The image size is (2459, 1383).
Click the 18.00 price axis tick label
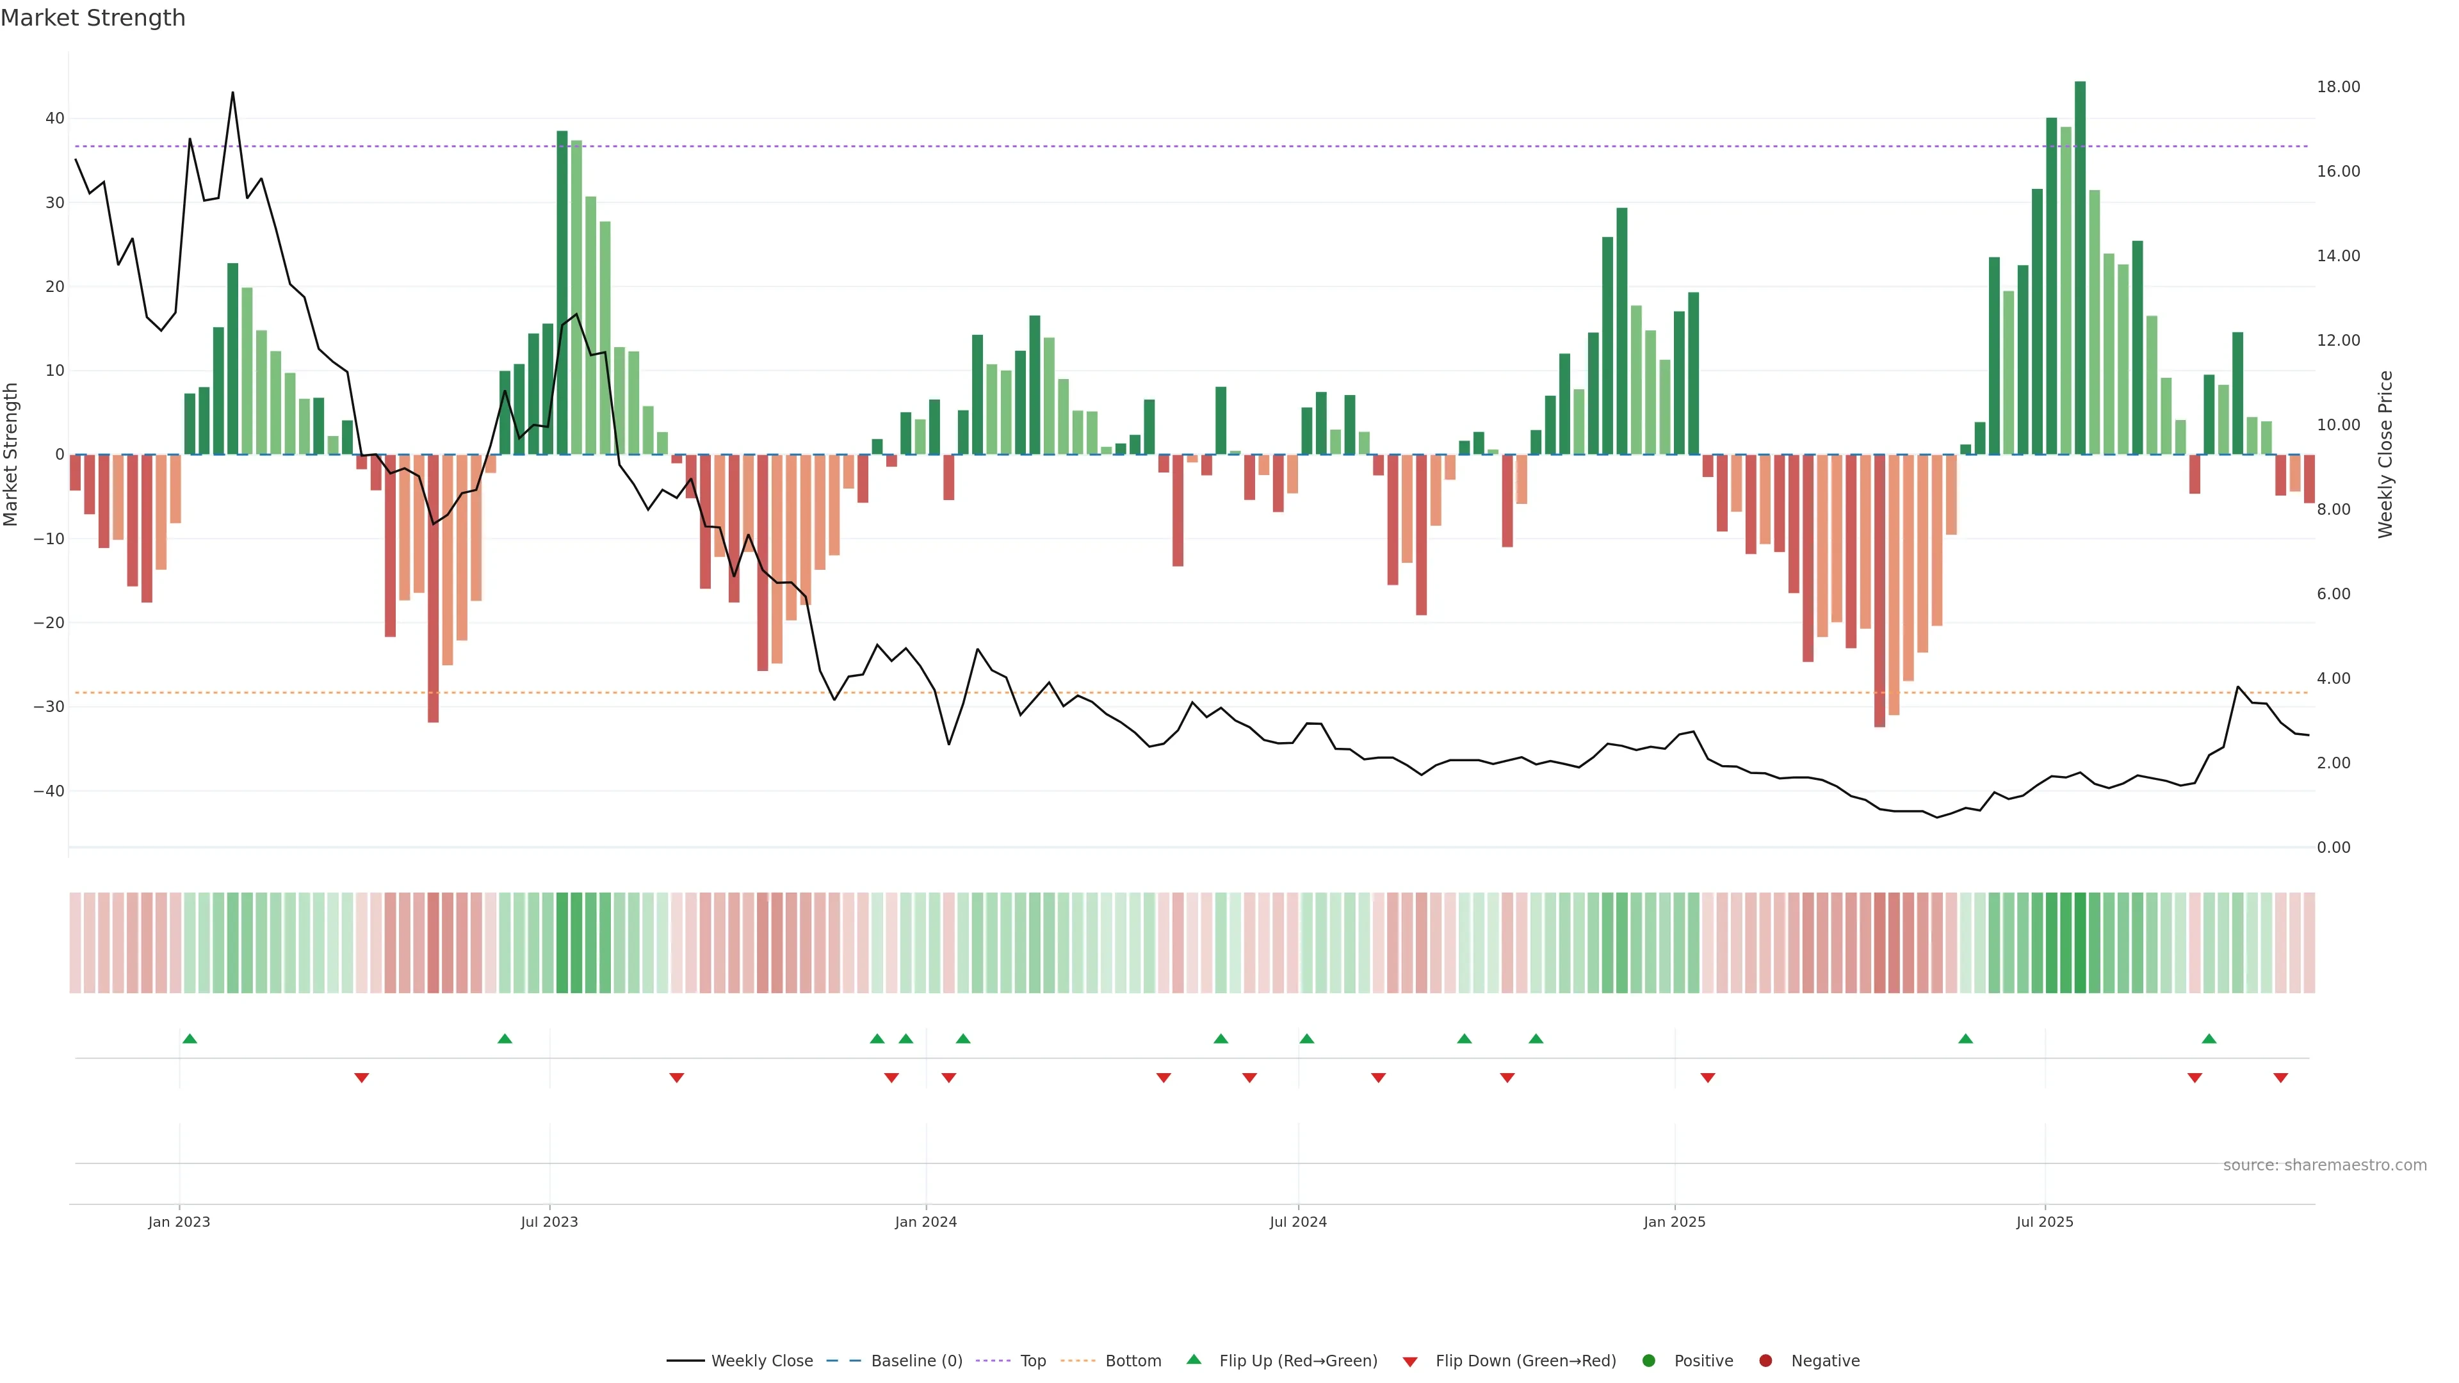pos(2338,87)
